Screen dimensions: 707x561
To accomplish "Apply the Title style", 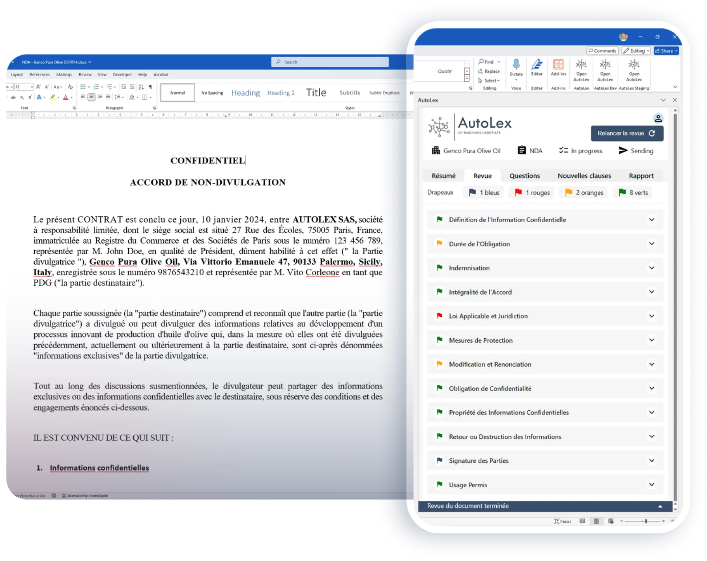I will [x=316, y=93].
